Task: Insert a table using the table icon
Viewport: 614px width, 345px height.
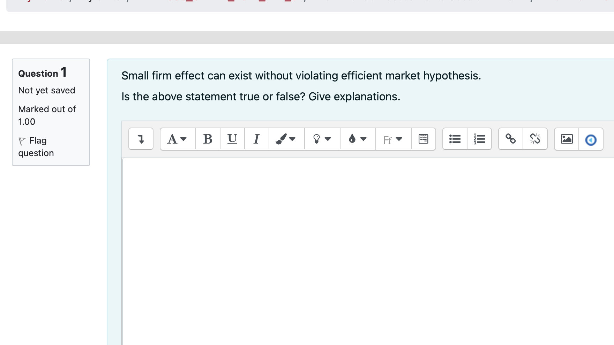Action: 423,139
